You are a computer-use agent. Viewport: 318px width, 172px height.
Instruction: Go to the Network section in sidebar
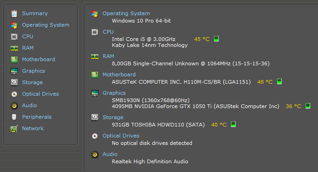coord(33,128)
